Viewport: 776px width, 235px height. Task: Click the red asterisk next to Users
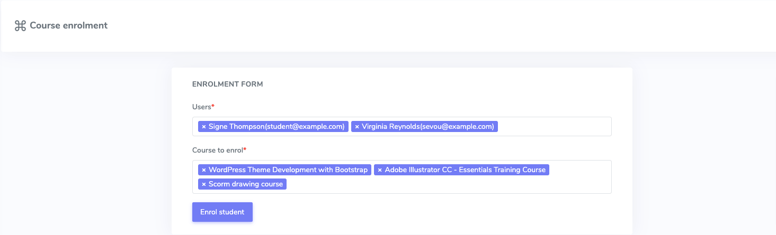213,107
